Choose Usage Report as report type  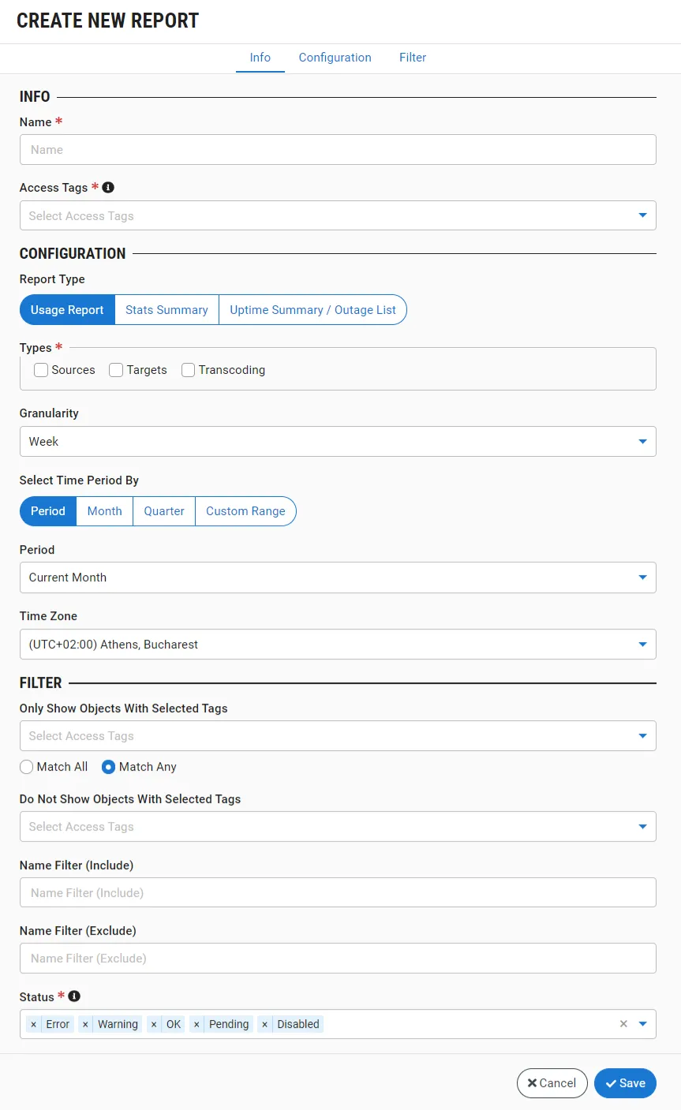(67, 310)
